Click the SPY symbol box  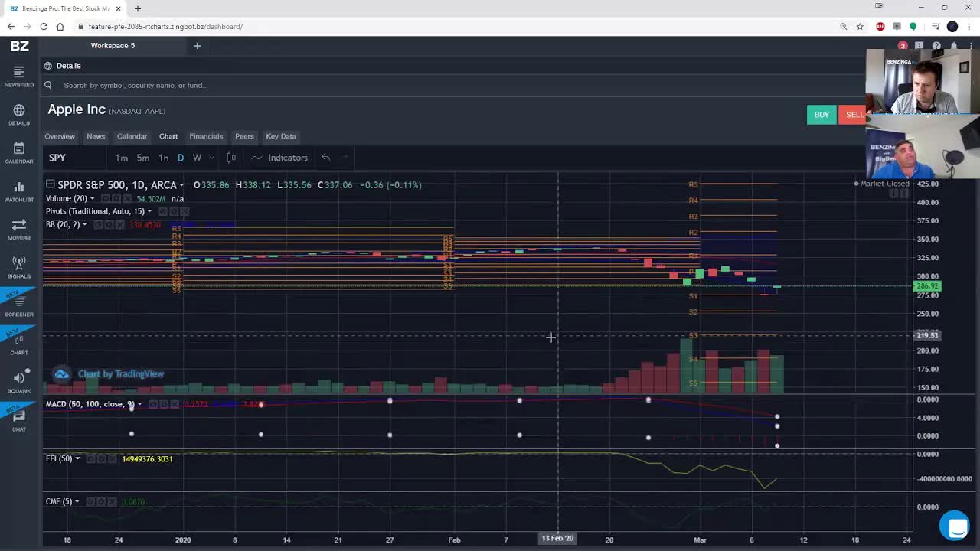(x=75, y=158)
